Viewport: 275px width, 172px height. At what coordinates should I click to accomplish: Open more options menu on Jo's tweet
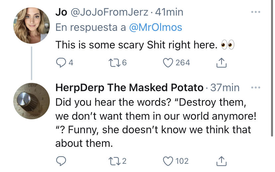tap(255, 12)
